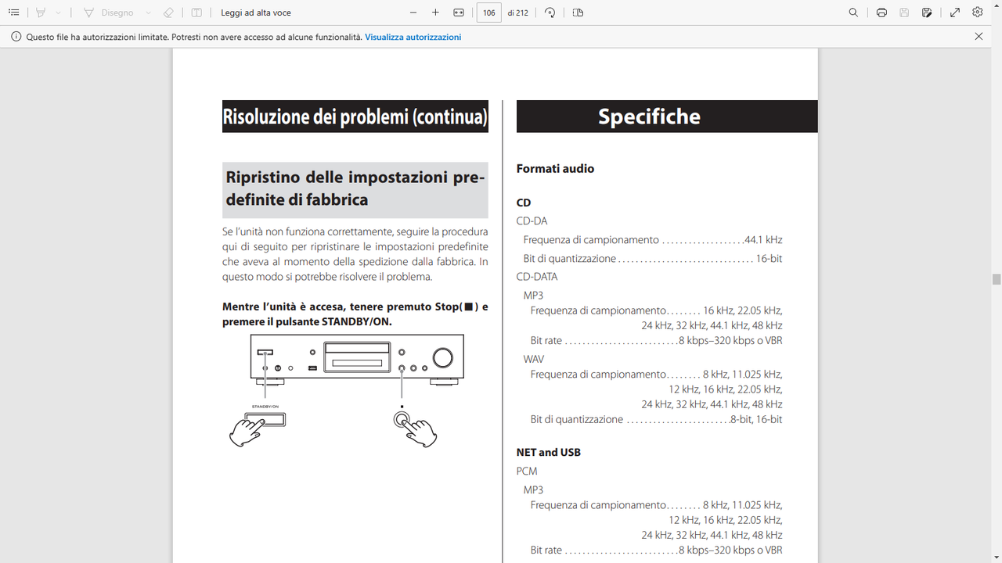Expand the highlighter color options arrow
Screen dimensions: 1002x563
click(58, 13)
